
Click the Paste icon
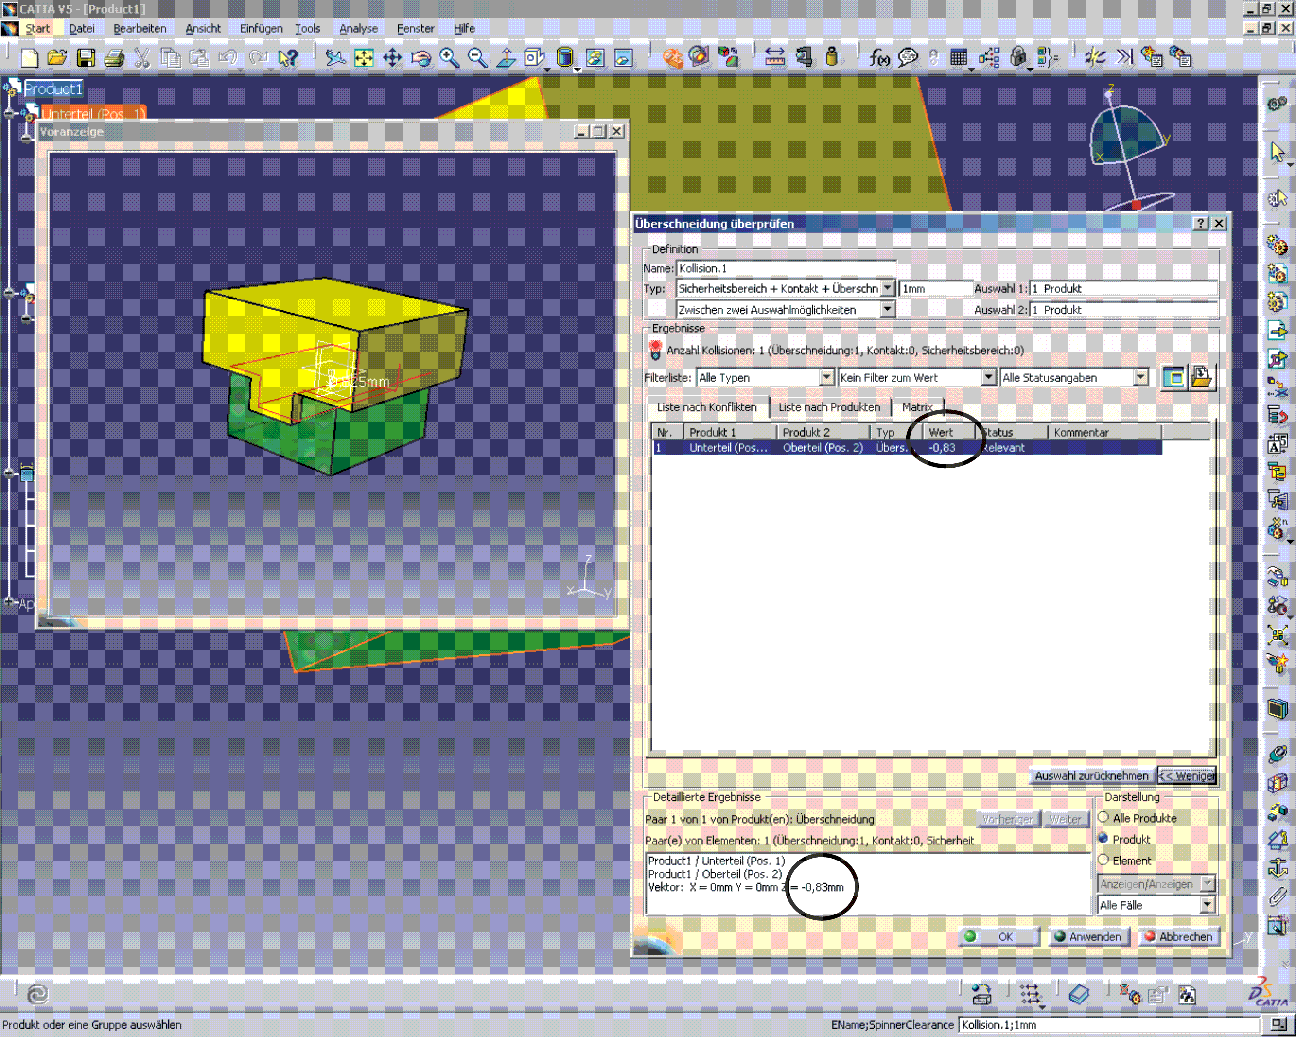pyautogui.click(x=199, y=58)
